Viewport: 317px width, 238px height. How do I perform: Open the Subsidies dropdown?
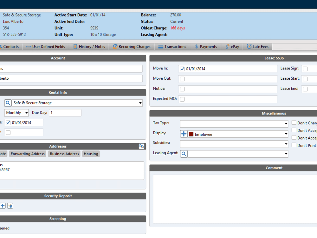point(286,144)
